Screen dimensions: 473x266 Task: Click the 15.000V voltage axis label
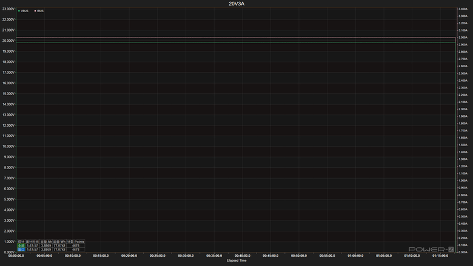[8, 94]
